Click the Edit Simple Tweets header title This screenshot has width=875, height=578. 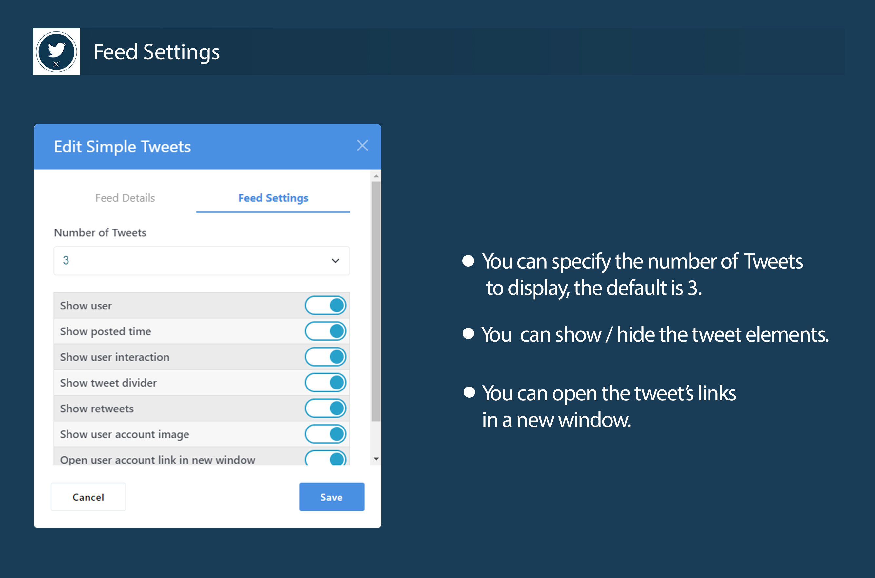pyautogui.click(x=122, y=146)
